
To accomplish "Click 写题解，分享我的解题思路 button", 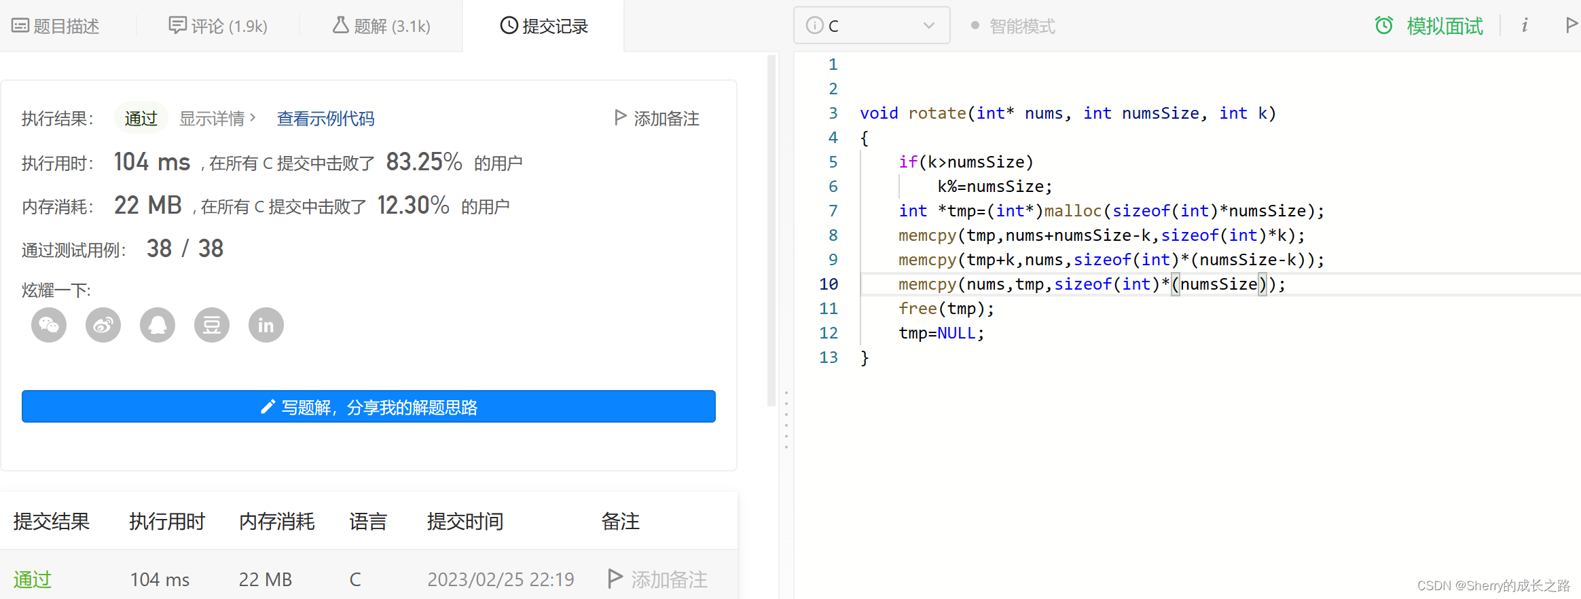I will [369, 406].
